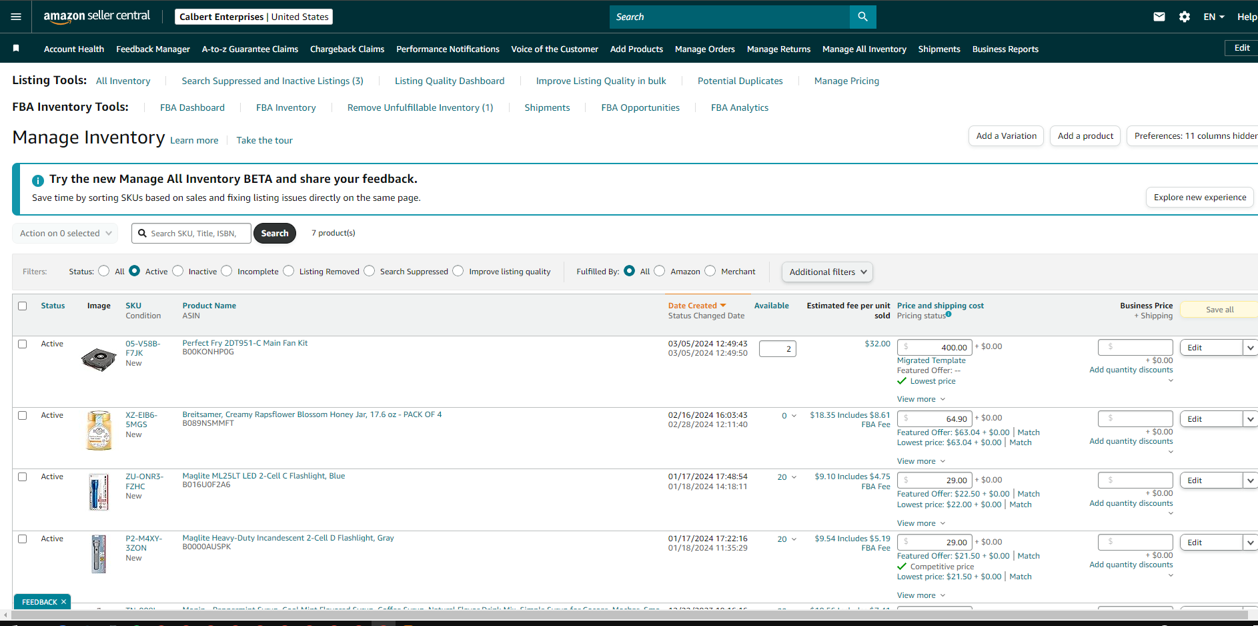Viewport: 1258px width, 626px height.
Task: Select the Incomplete status radio button
Action: (227, 271)
